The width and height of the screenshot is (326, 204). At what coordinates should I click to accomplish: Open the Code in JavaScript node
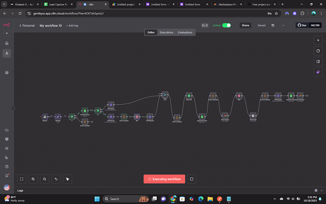(x=124, y=117)
